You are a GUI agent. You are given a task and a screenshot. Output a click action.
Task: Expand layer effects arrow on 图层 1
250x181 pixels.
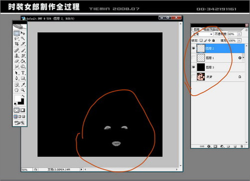pos(243,58)
